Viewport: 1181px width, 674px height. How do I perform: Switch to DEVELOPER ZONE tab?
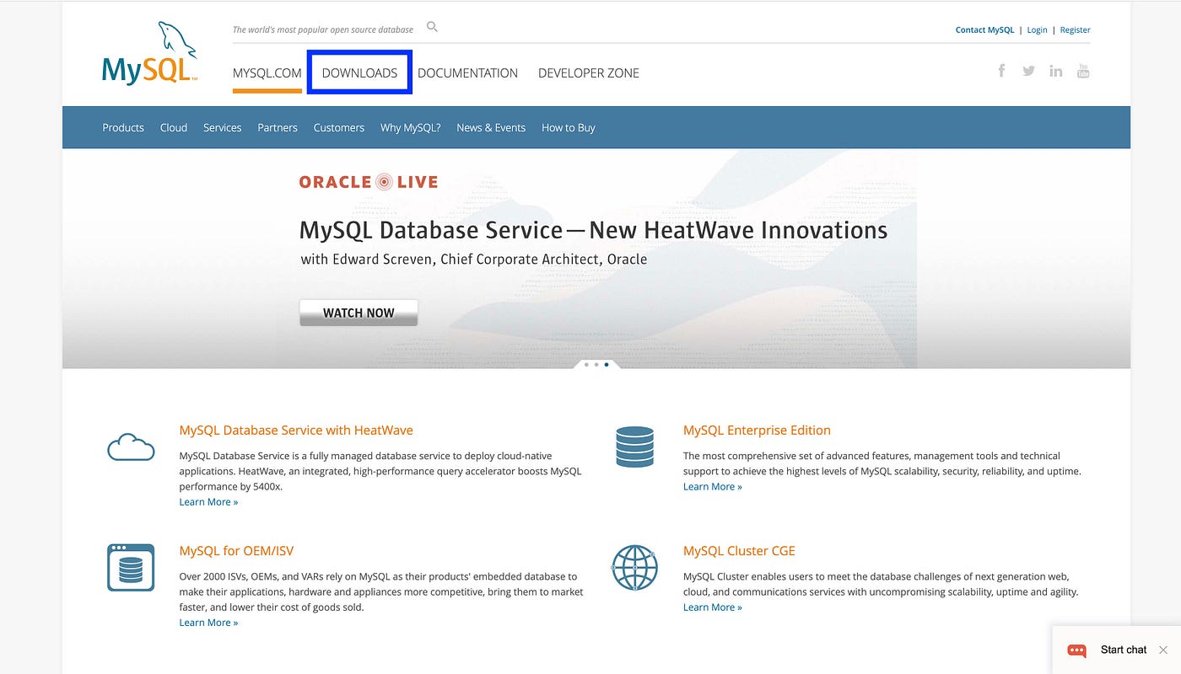pos(589,73)
